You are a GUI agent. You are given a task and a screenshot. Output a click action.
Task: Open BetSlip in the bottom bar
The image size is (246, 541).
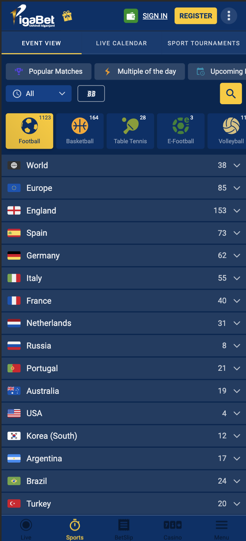pyautogui.click(x=124, y=529)
